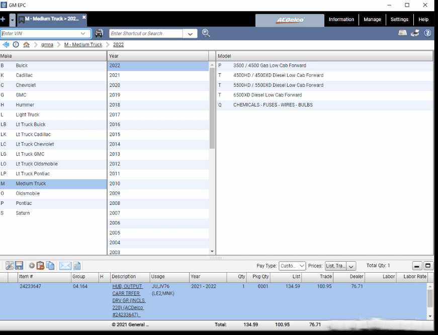Viewport: 438px width, 335px height.
Task: Click the paste clipboard icon in parts list toolbar
Action: (x=40, y=266)
